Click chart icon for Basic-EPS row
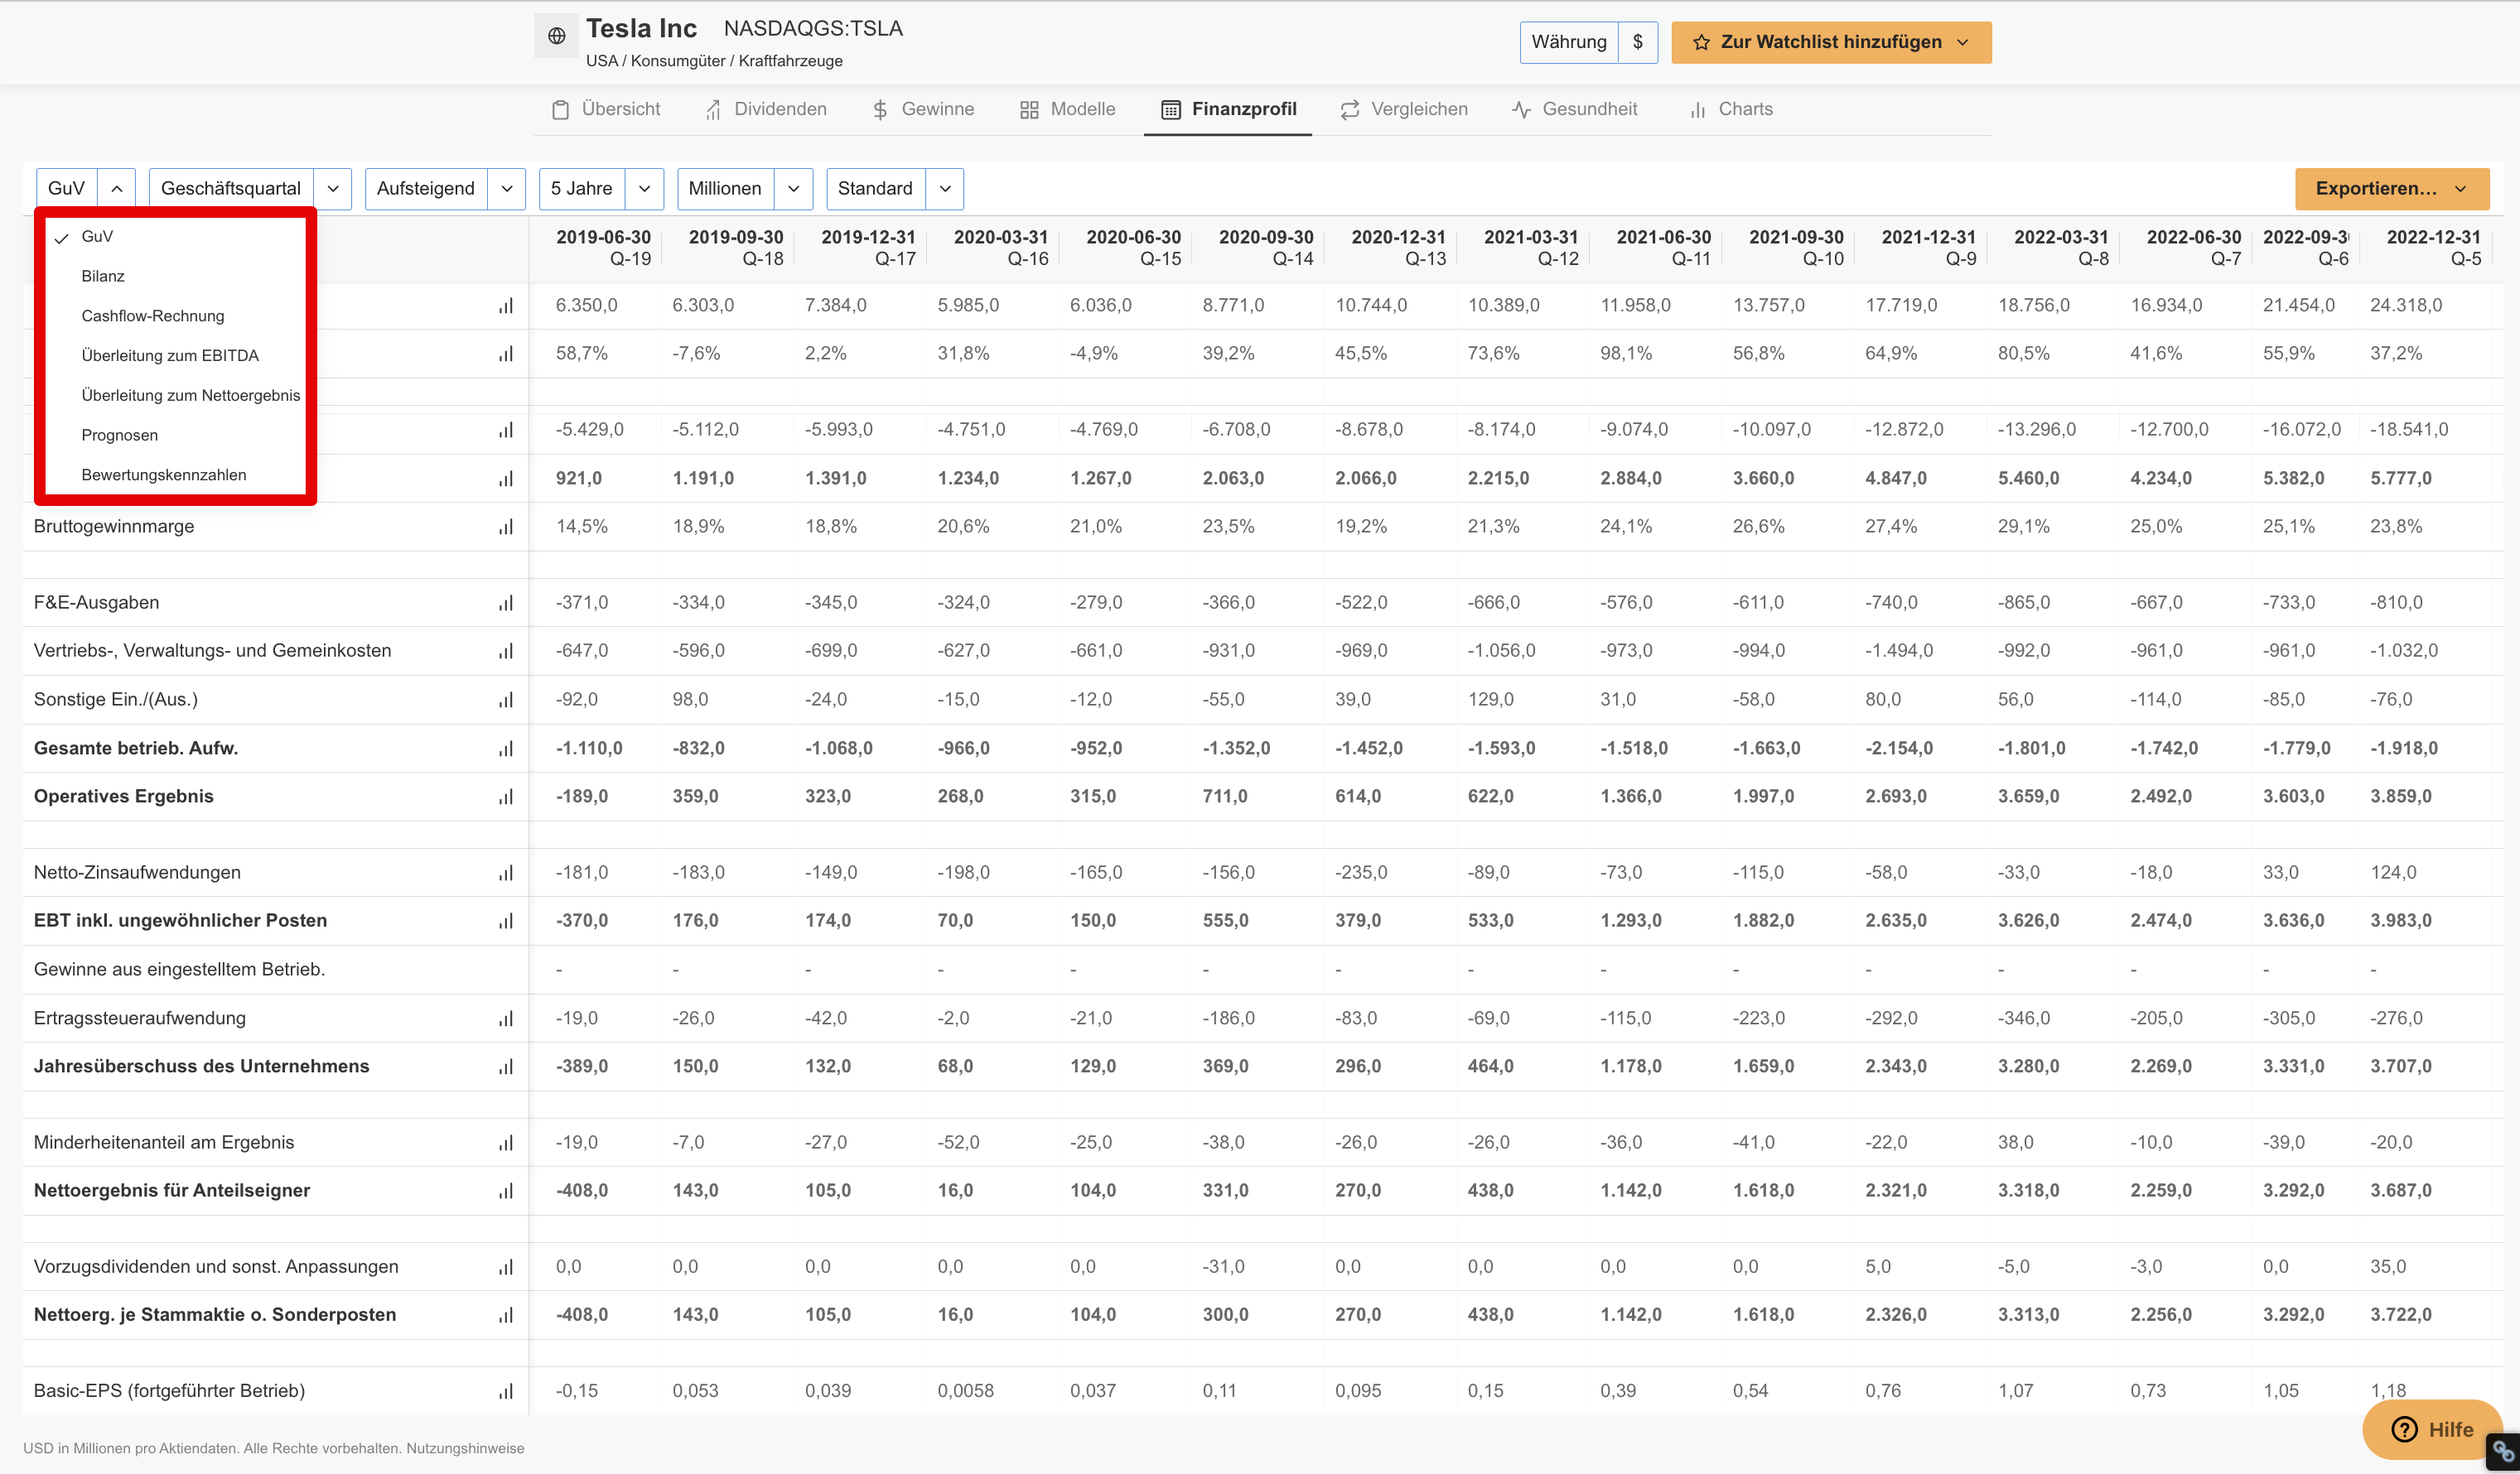Viewport: 2520px width, 1474px height. [506, 1391]
